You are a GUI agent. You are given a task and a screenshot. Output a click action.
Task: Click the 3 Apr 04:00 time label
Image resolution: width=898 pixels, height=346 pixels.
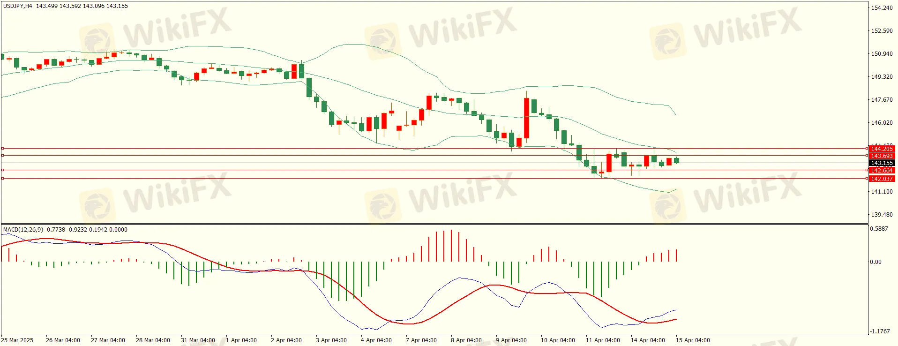click(331, 340)
